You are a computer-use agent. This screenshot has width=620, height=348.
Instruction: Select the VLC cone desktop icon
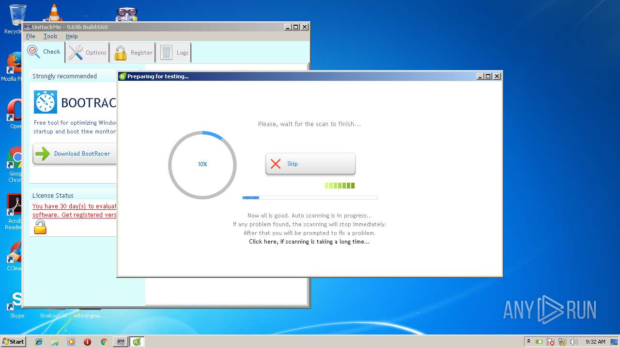coord(53,13)
